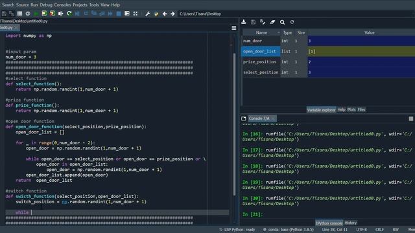This screenshot has width=415, height=233.
Task: Select the prize_position variable row
Action: click(x=328, y=62)
